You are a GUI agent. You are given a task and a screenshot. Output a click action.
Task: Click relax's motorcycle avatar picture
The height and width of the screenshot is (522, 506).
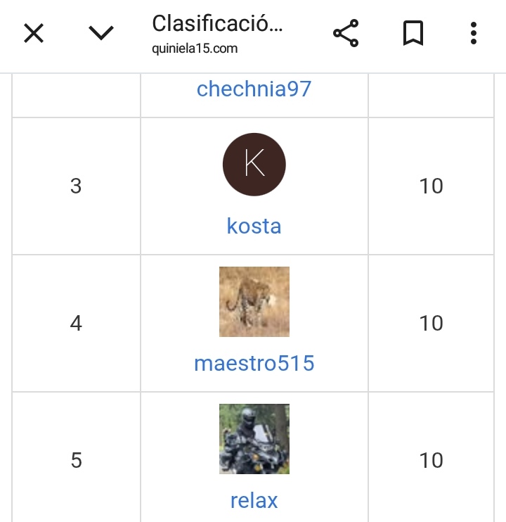click(x=254, y=438)
